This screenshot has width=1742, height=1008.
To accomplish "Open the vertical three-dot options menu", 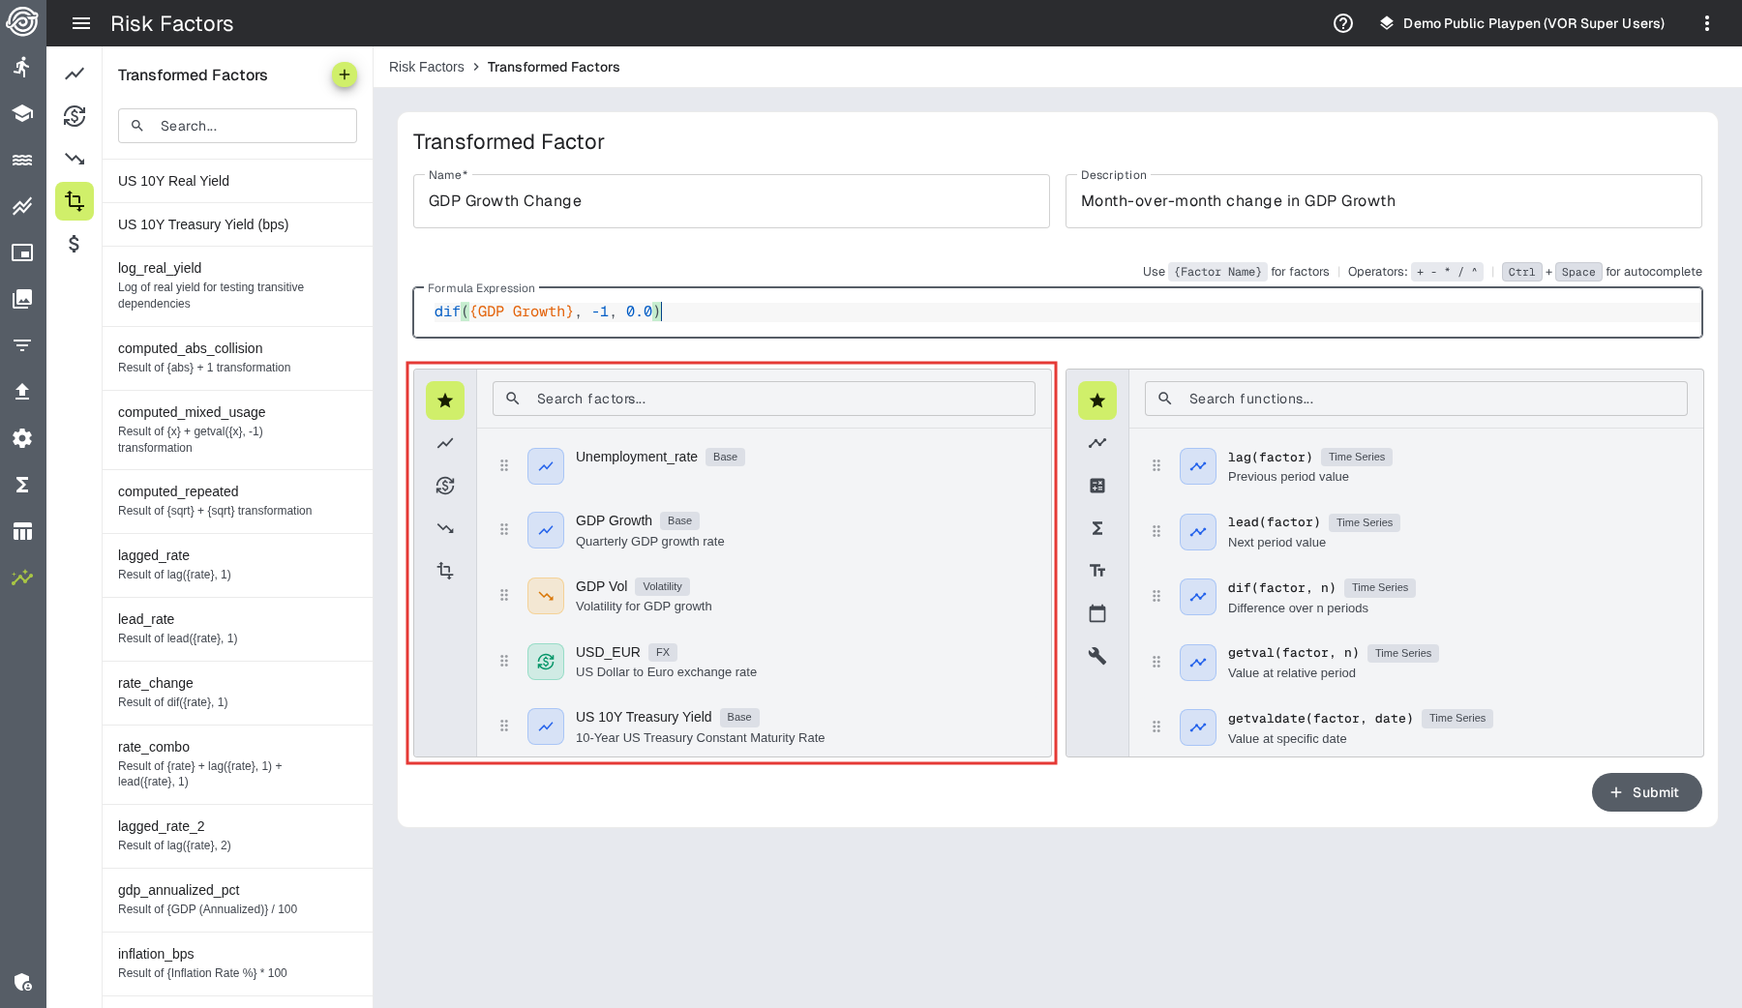I will coord(1706,23).
